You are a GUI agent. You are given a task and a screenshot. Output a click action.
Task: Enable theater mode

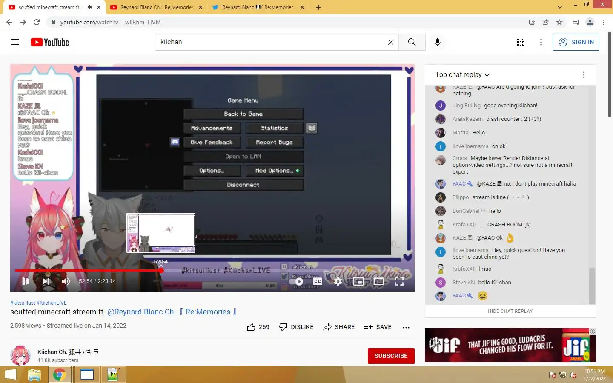[378, 281]
